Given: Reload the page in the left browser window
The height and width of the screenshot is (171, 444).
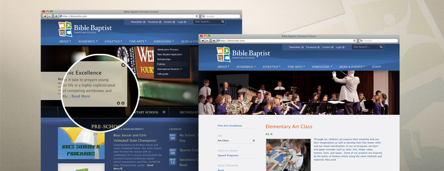Looking at the screenshot, I should pos(197,17).
